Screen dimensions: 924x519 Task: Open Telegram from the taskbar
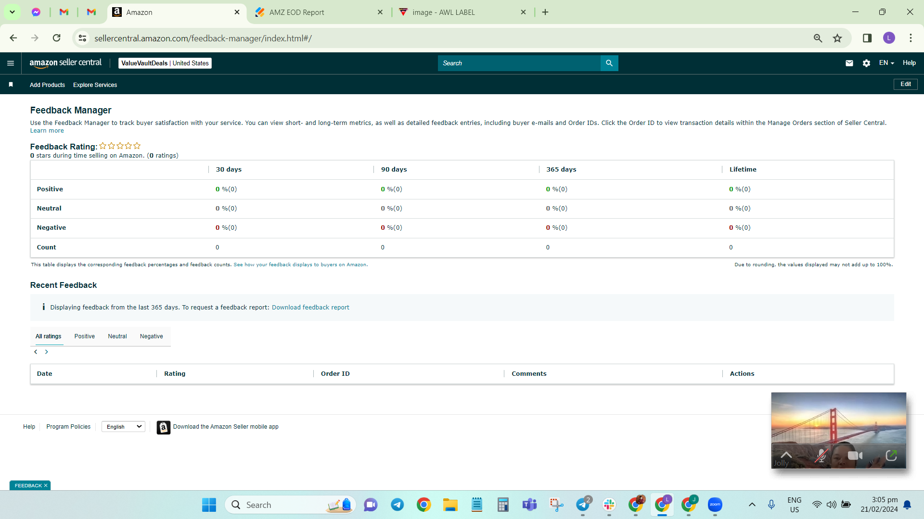tap(397, 505)
